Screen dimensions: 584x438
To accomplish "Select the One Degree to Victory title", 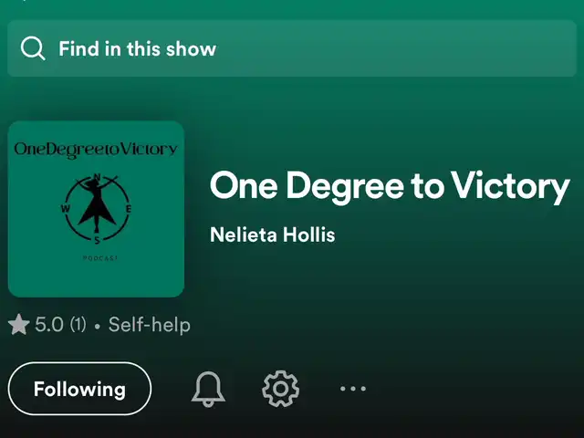I will pyautogui.click(x=390, y=186).
